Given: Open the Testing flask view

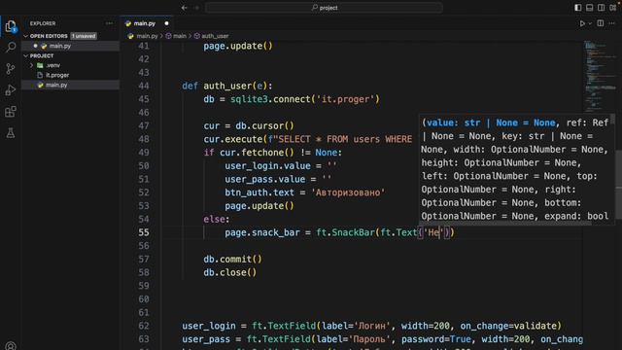Looking at the screenshot, I should click(x=11, y=133).
